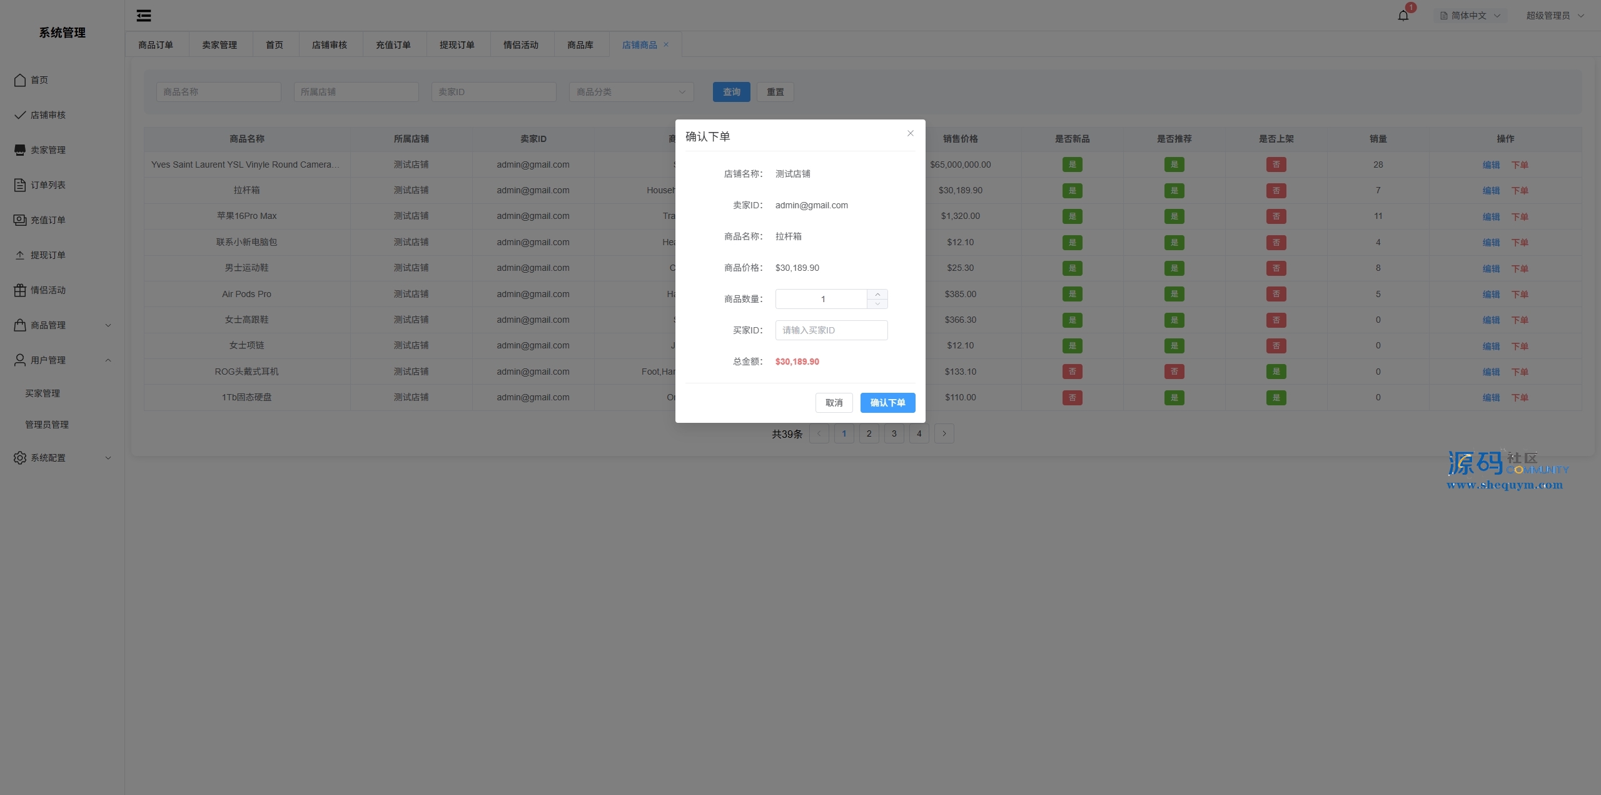
Task: Open store review checkmark icon
Action: point(20,115)
